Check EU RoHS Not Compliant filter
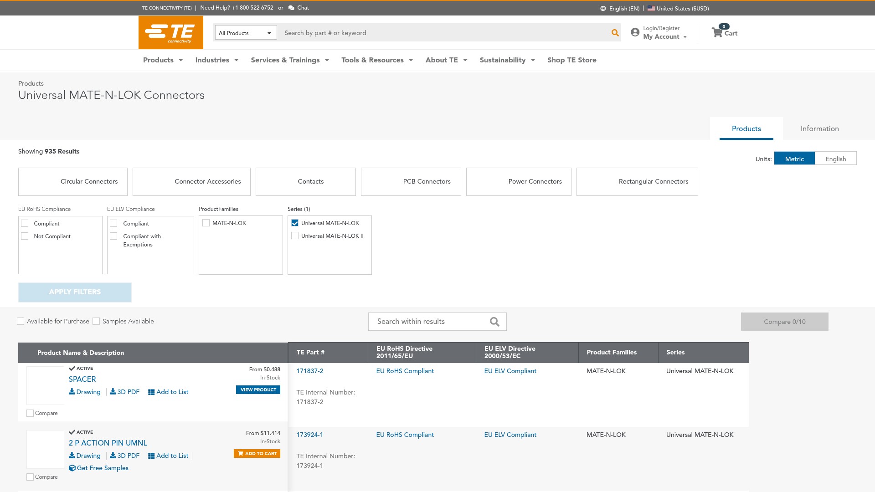 click(x=25, y=236)
